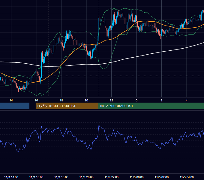Click the hour label 2 on price chart axis
Image resolution: width=204 pixels, height=180 pixels.
click(162, 100)
